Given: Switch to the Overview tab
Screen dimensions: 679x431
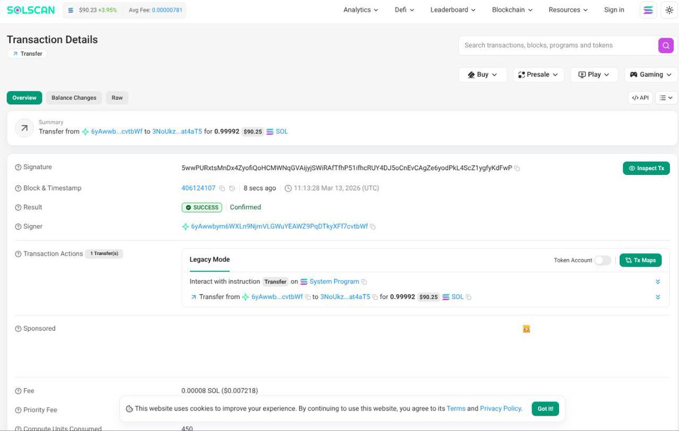Looking at the screenshot, I should click(x=24, y=98).
